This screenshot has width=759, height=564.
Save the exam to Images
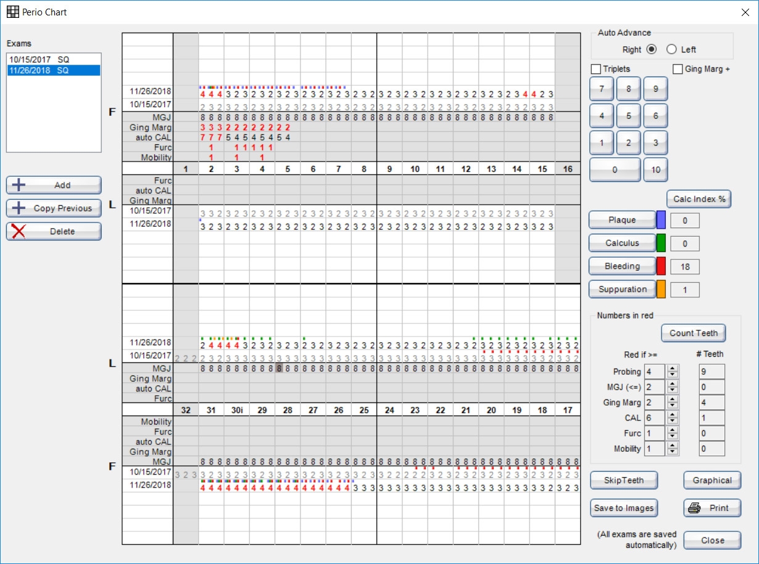tap(623, 508)
